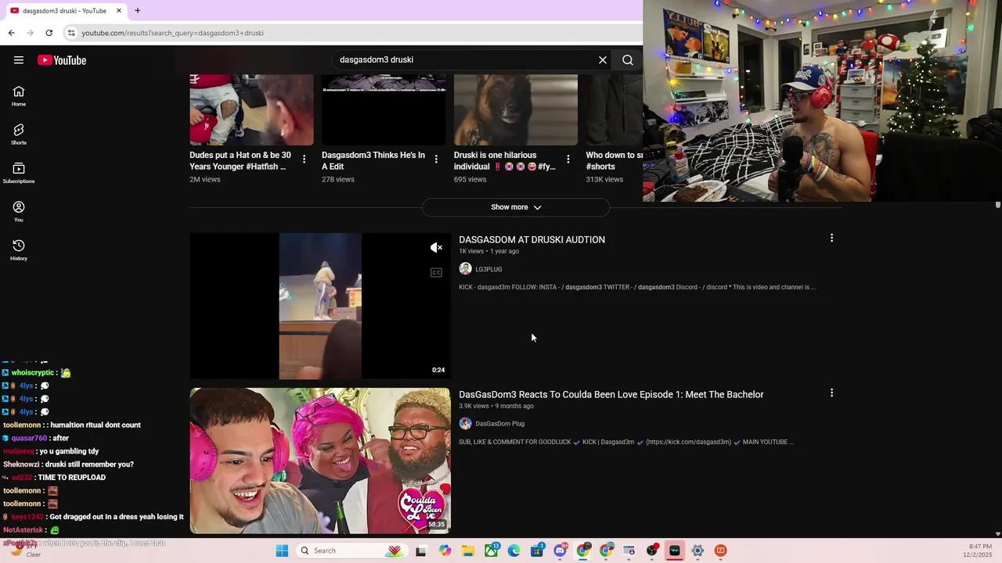1002x563 pixels.
Task: Open Discord from the taskbar
Action: 560,550
